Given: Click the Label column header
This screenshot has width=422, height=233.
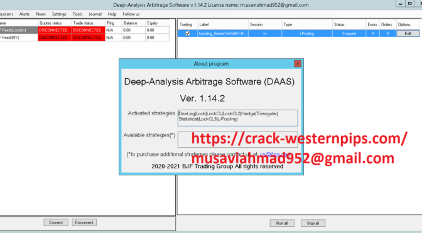Looking at the screenshot, I should (223, 24).
